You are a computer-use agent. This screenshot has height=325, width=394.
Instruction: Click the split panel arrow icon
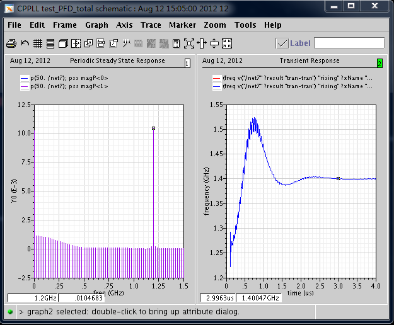point(76,43)
